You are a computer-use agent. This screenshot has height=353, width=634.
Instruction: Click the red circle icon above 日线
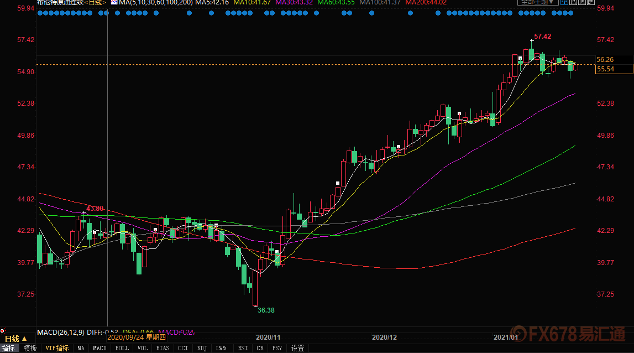coord(3,330)
